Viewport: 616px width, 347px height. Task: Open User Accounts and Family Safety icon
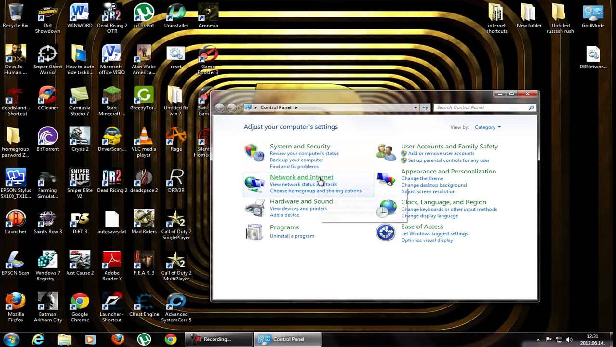[x=386, y=153]
